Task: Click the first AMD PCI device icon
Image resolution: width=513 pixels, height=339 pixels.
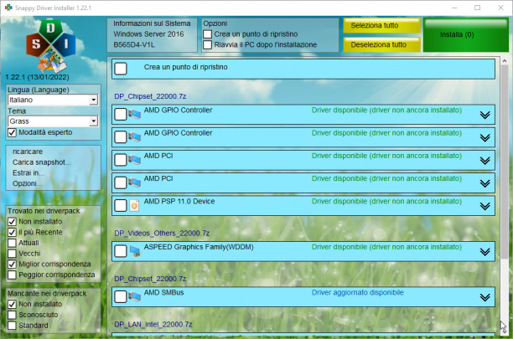Action: pos(134,160)
